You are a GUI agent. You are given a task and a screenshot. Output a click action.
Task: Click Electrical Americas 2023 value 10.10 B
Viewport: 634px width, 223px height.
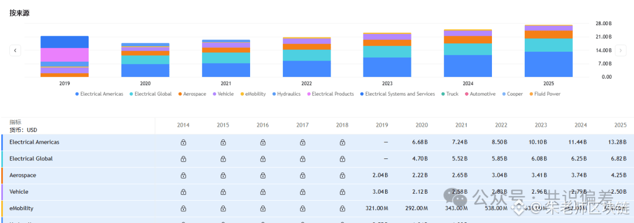tap(538, 142)
